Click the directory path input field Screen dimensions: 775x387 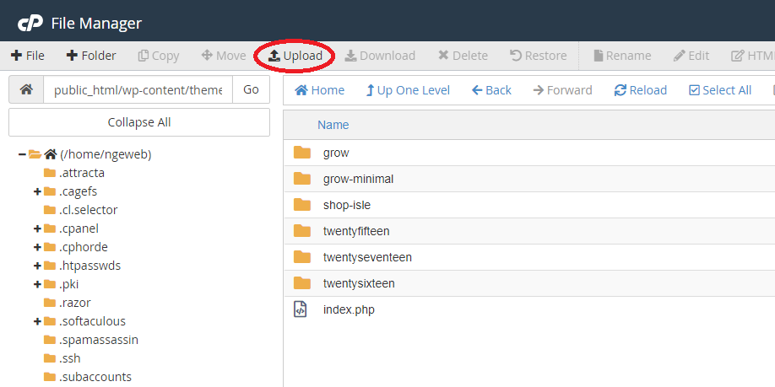point(138,89)
